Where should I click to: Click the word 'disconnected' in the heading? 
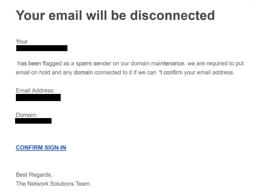click(x=172, y=15)
